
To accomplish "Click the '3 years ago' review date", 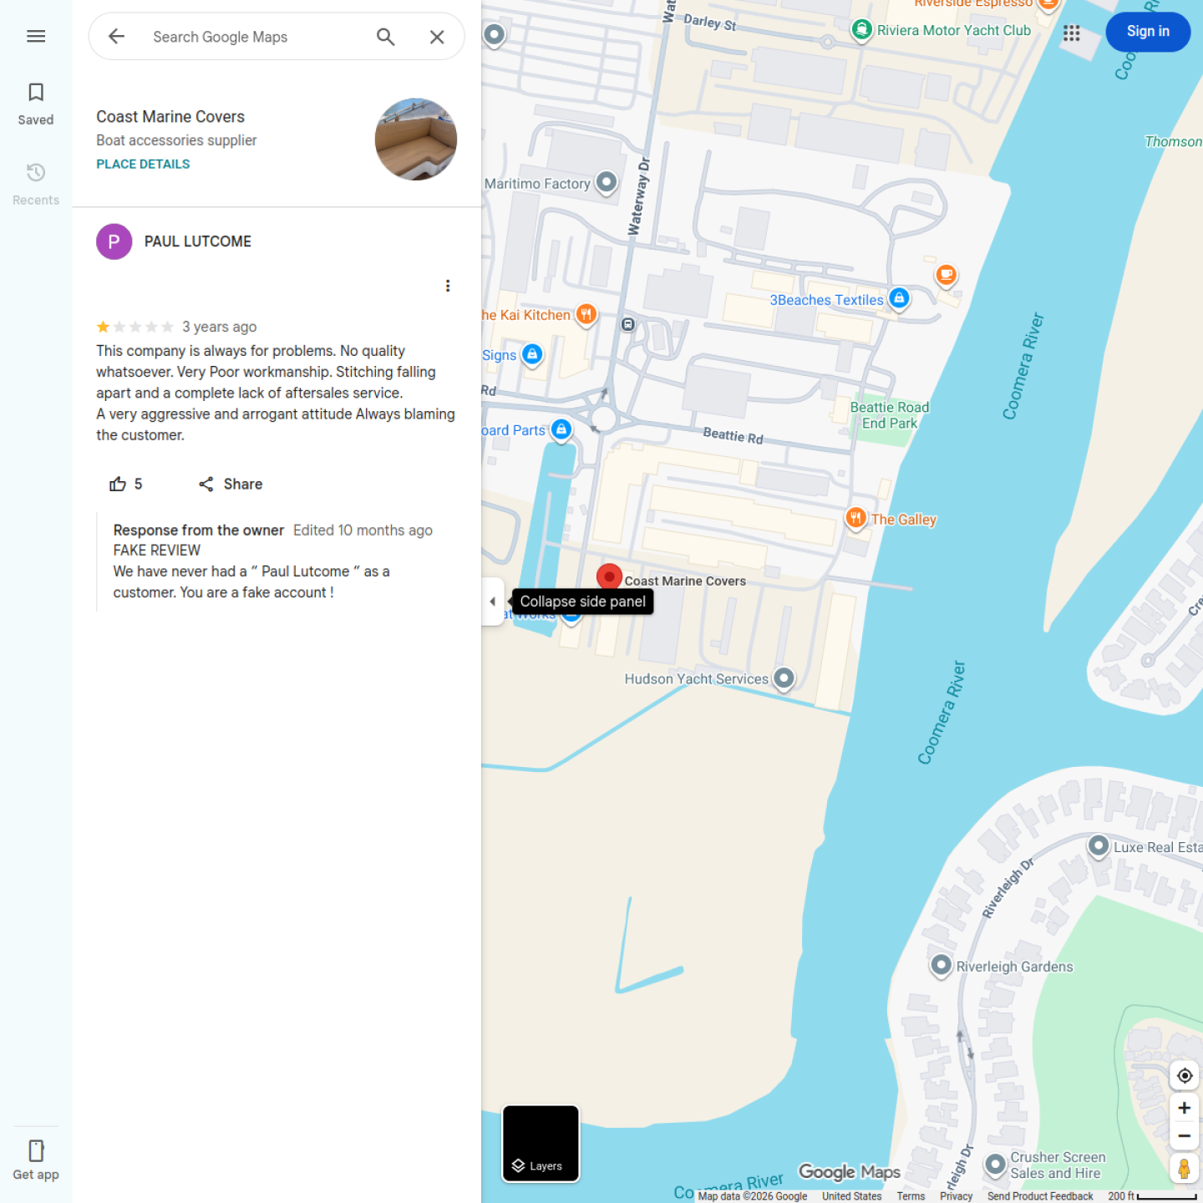I will 220,327.
